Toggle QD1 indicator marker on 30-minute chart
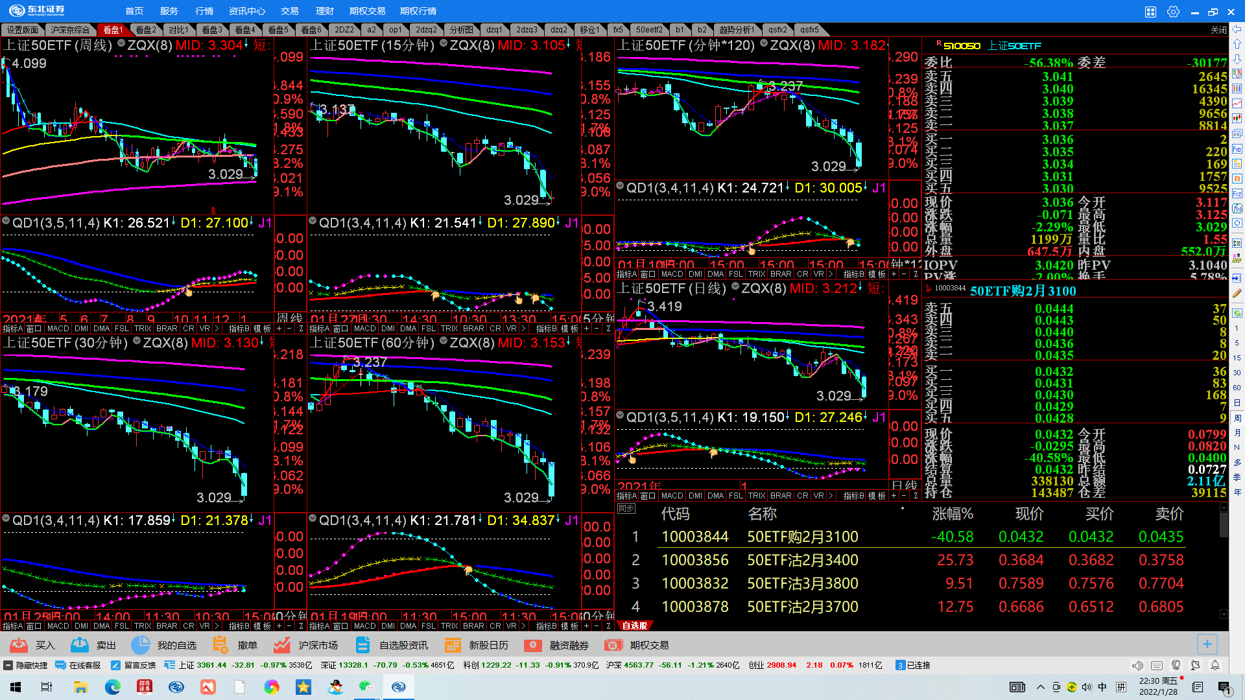Image resolution: width=1245 pixels, height=700 pixels. (x=6, y=519)
